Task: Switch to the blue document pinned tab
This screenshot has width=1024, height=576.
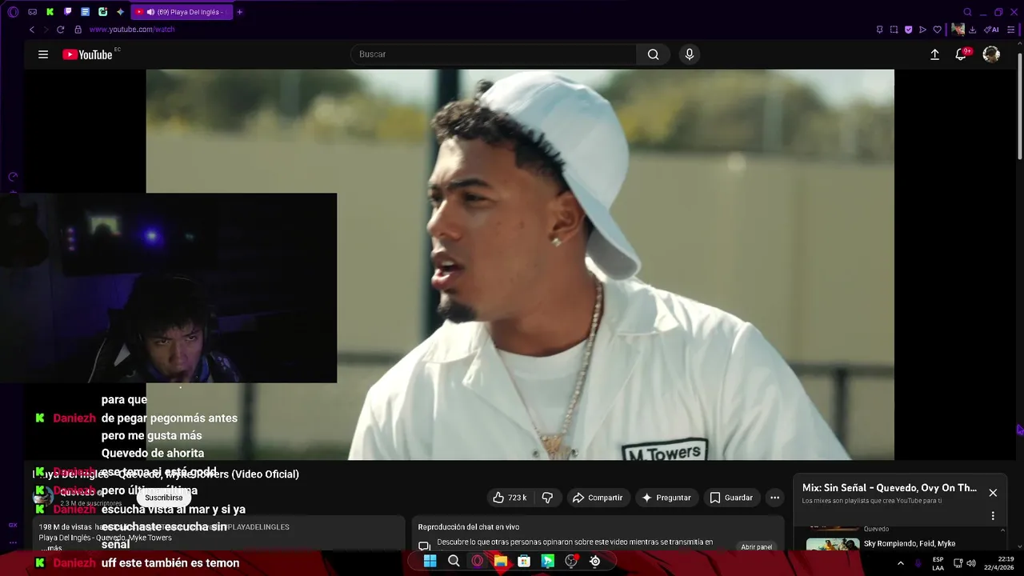Action: 85,12
